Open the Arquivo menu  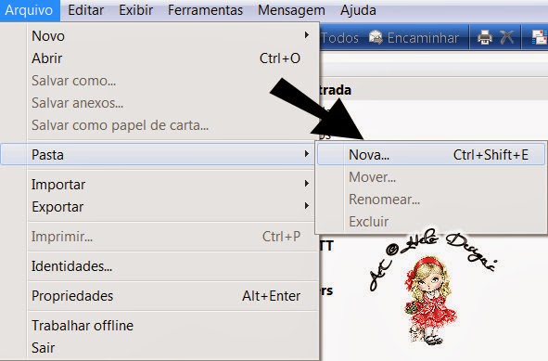(30, 10)
